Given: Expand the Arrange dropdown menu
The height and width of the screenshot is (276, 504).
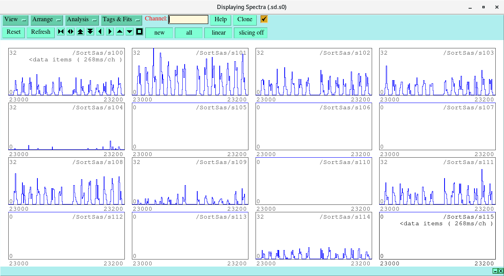Looking at the screenshot, I should [47, 20].
